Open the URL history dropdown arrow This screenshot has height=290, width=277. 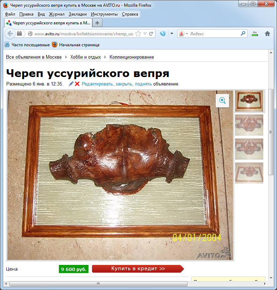[x=145, y=34]
